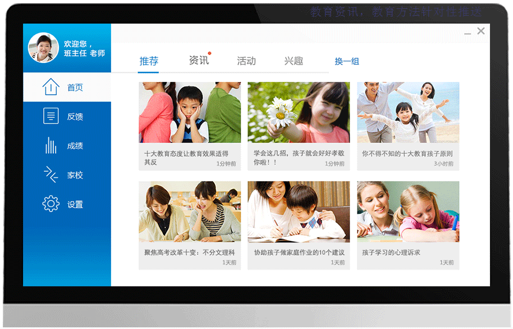Switch to the 资讯 tab
Image resolution: width=513 pixels, height=329 pixels.
coord(199,60)
